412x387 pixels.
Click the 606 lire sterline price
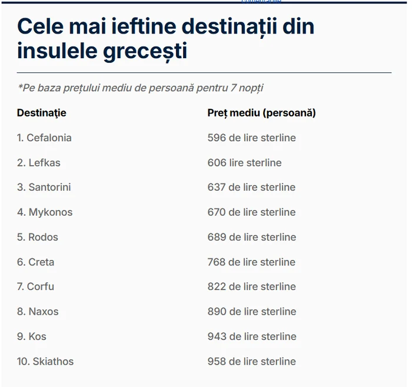click(x=244, y=162)
